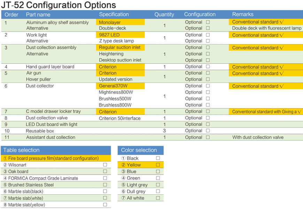Check the Wilsonart table selection checkbox
Screen dimensions: 303x211
(x=105, y=165)
